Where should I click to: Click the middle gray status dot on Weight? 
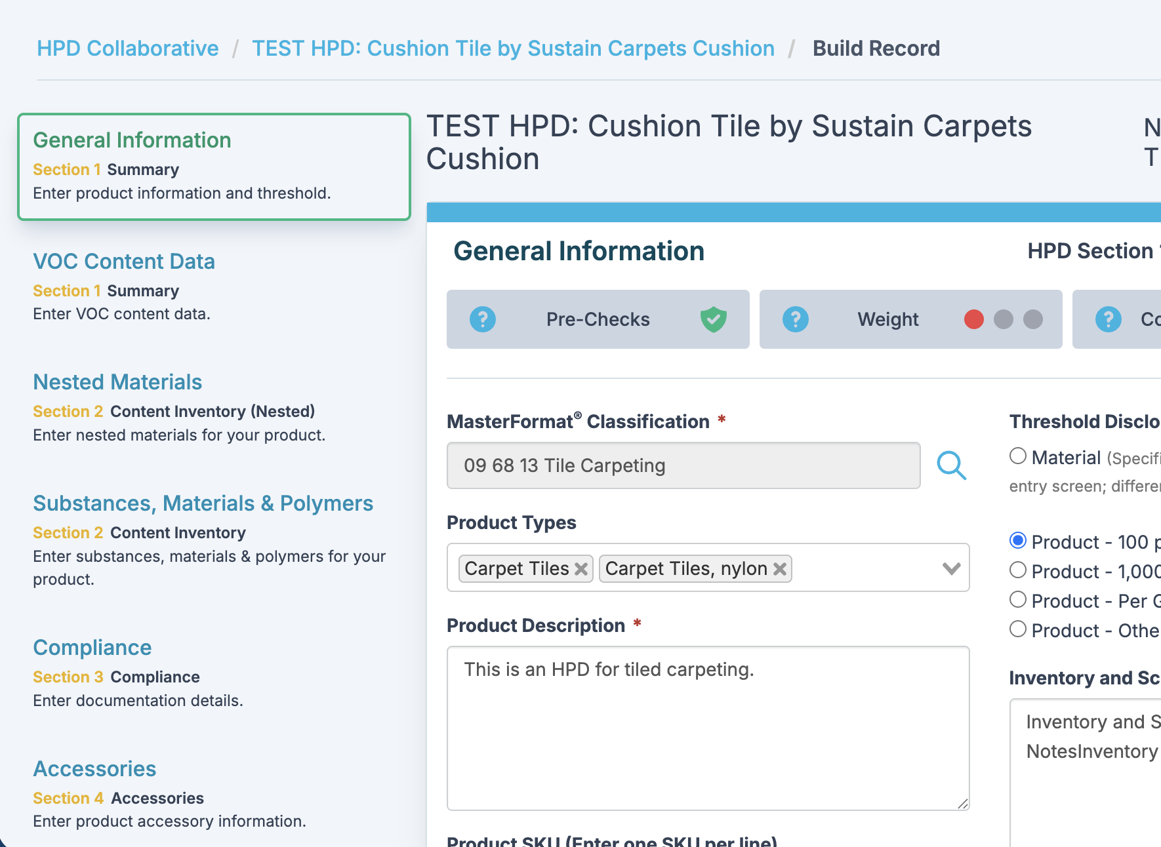click(1003, 321)
